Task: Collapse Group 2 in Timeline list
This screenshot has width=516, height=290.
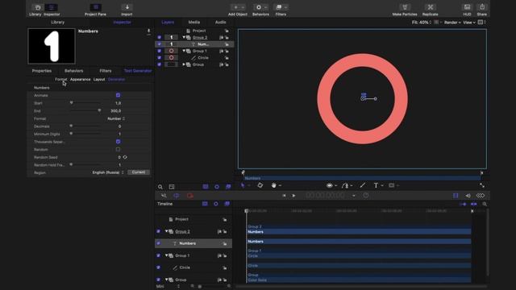Action: tap(167, 231)
